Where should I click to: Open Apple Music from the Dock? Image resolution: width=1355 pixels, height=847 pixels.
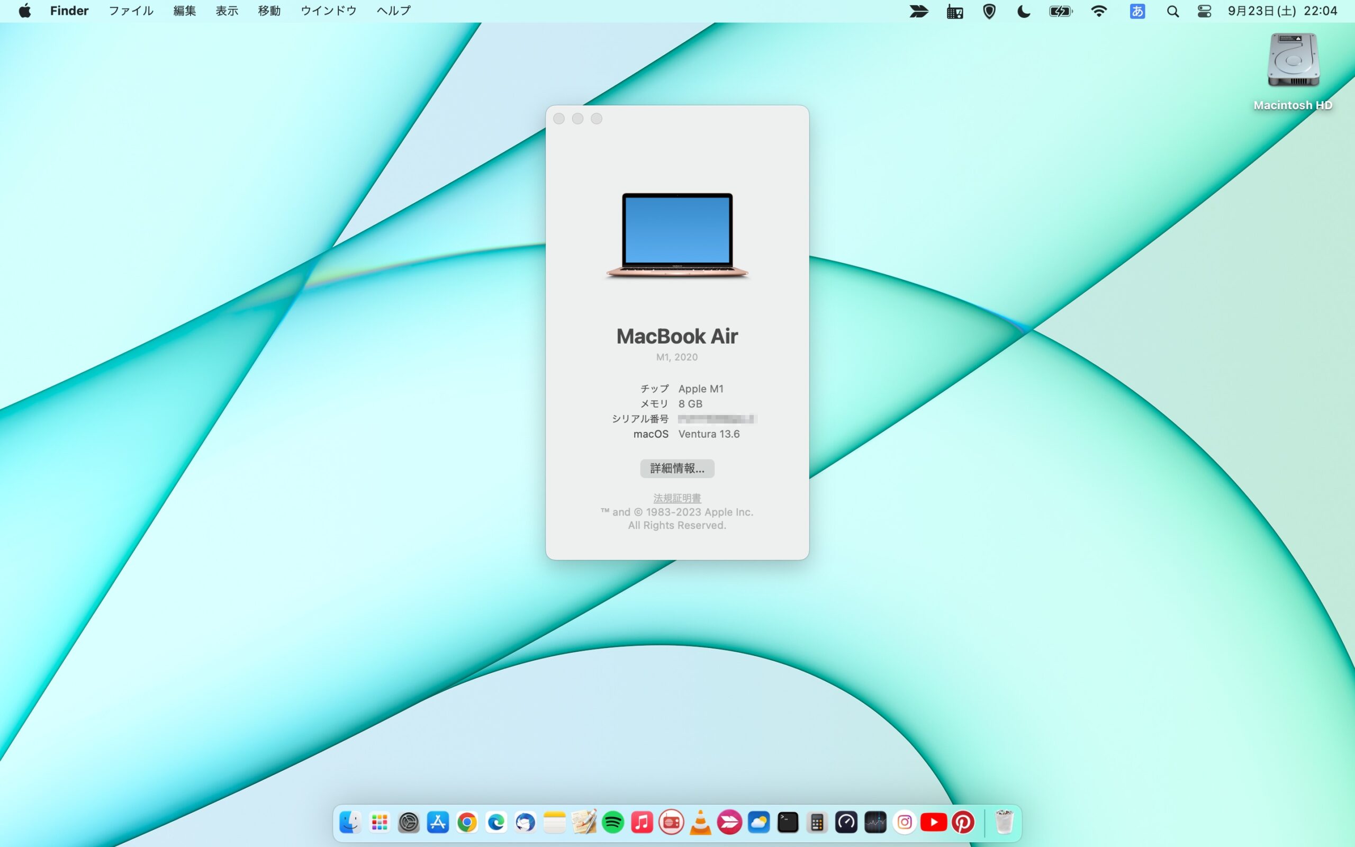[642, 822]
